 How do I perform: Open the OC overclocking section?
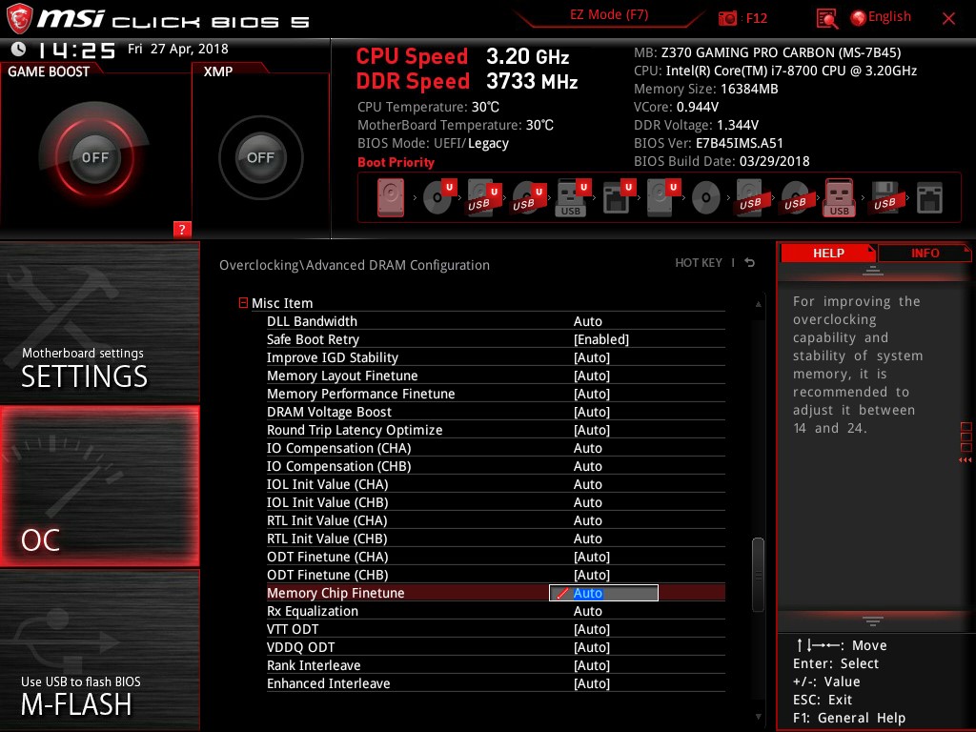[x=99, y=486]
